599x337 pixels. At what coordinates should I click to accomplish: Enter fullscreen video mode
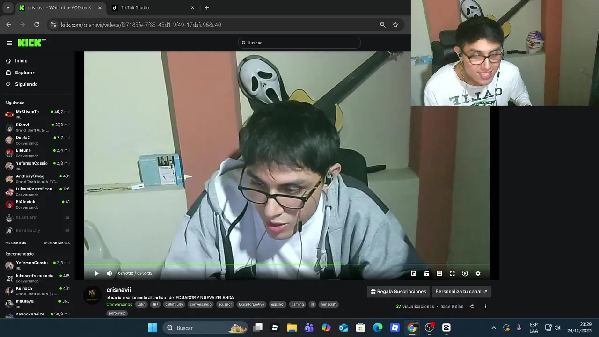click(452, 273)
